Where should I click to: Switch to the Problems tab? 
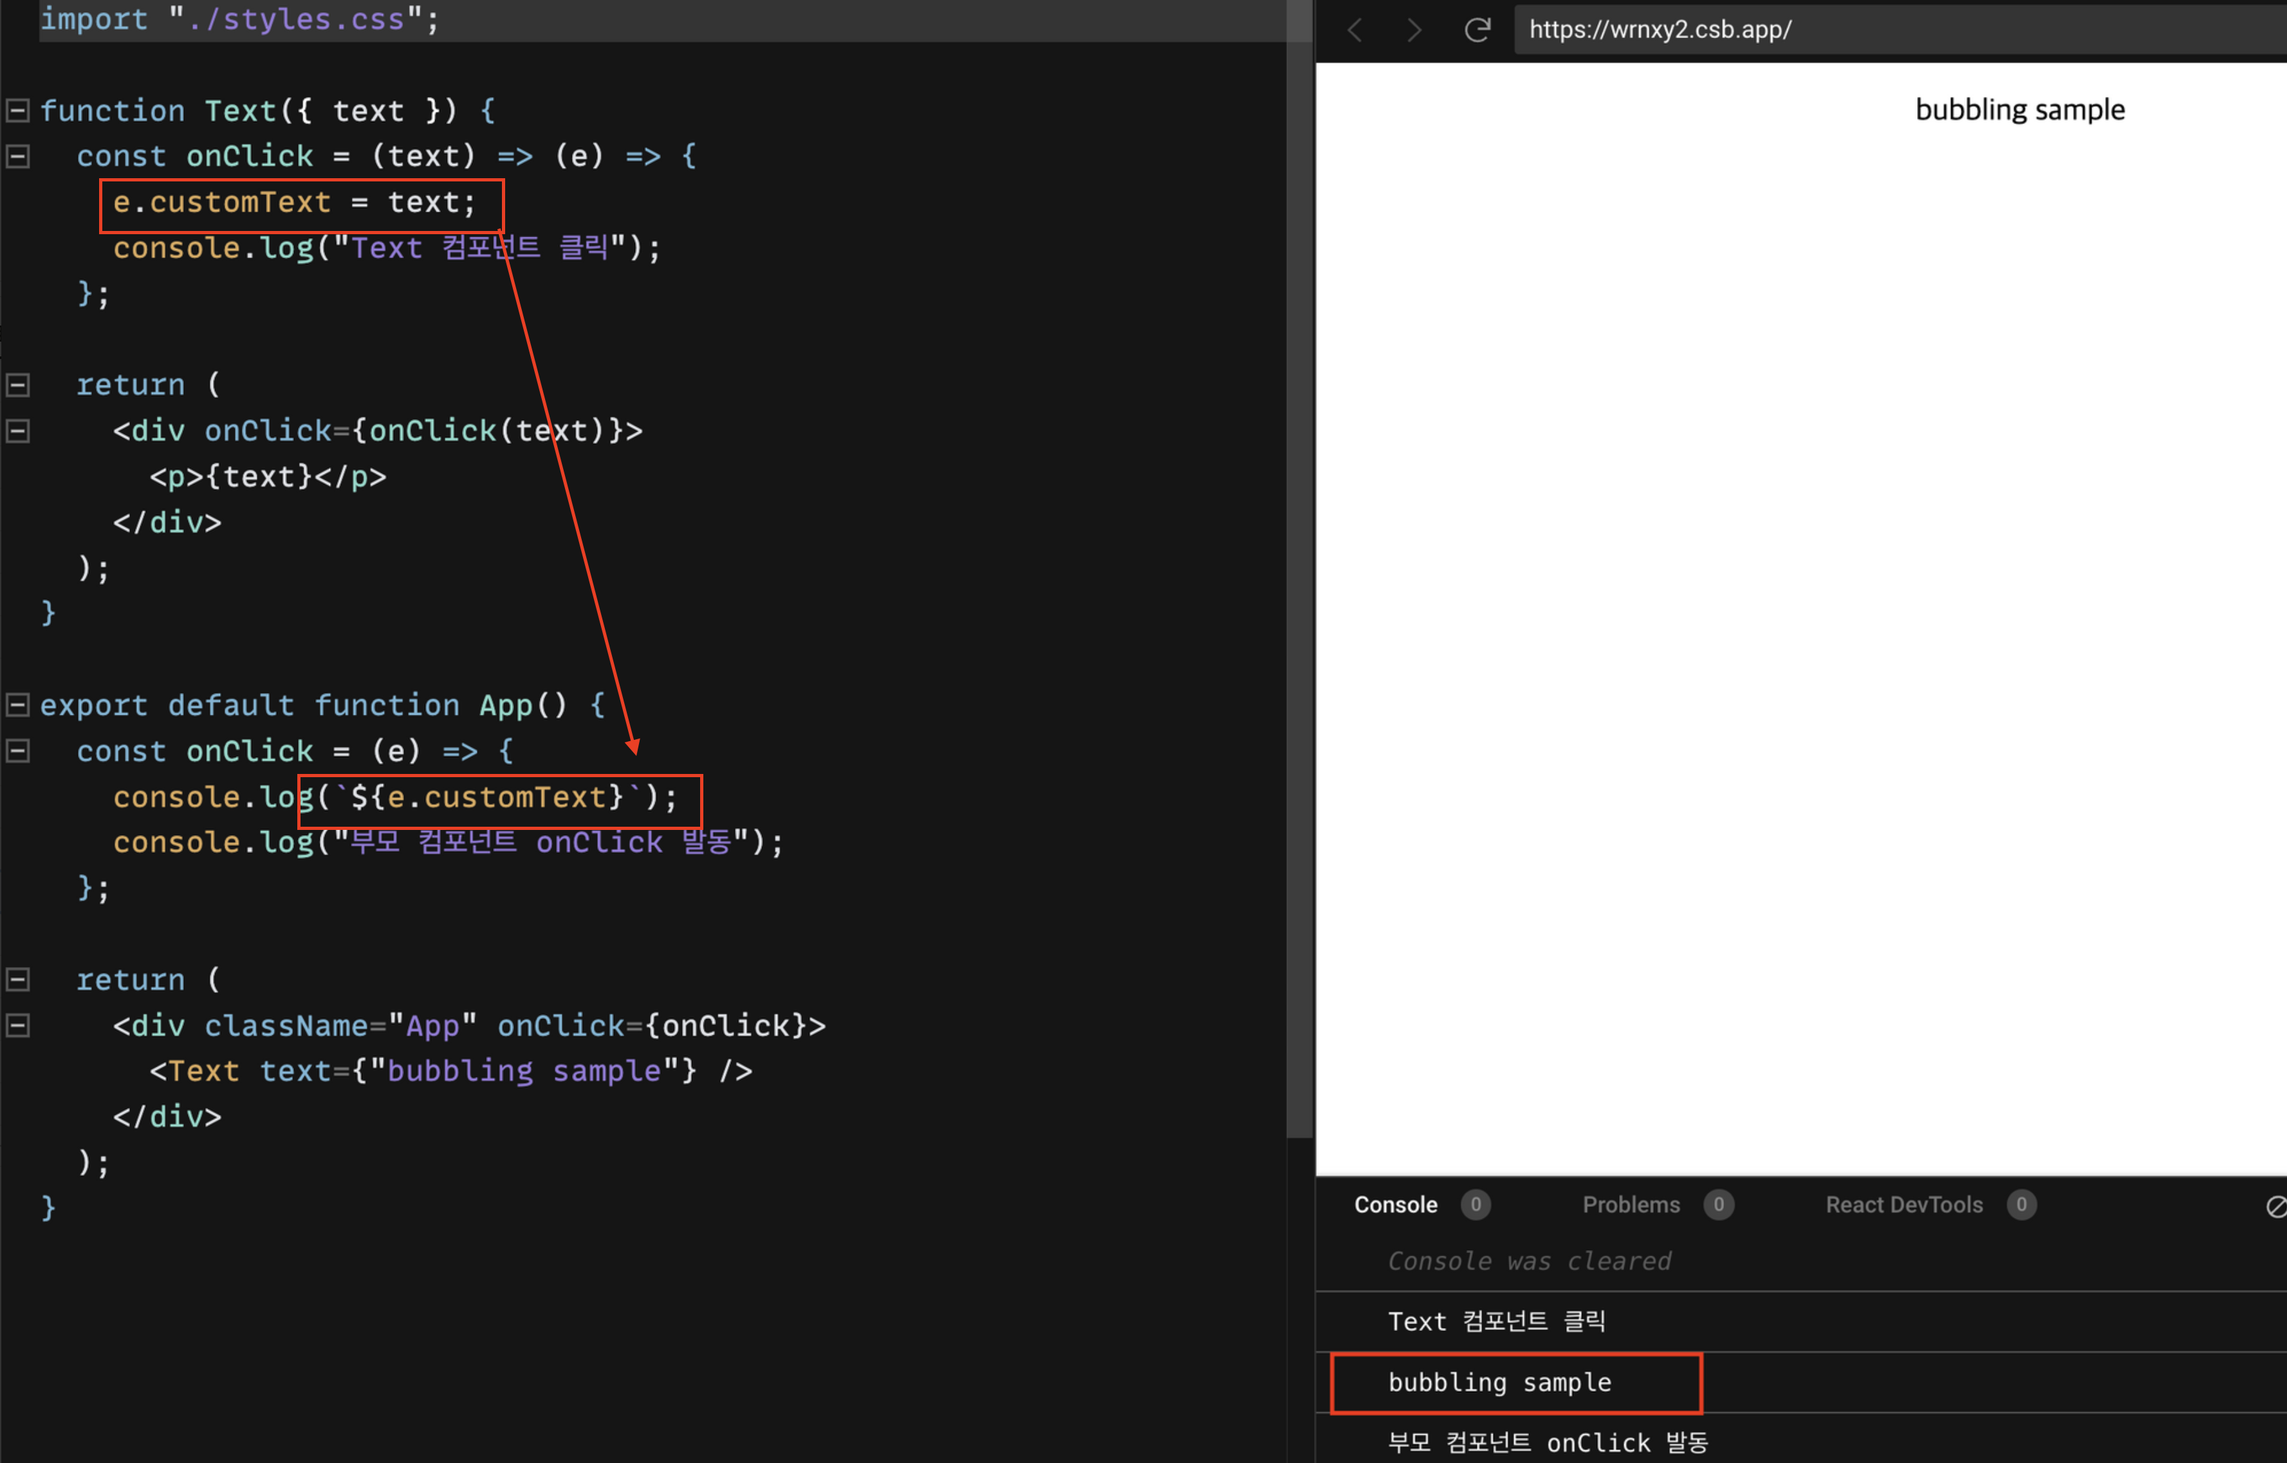point(1631,1204)
